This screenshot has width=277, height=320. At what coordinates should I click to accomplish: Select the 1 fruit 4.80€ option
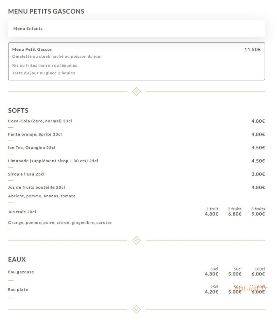click(x=211, y=212)
